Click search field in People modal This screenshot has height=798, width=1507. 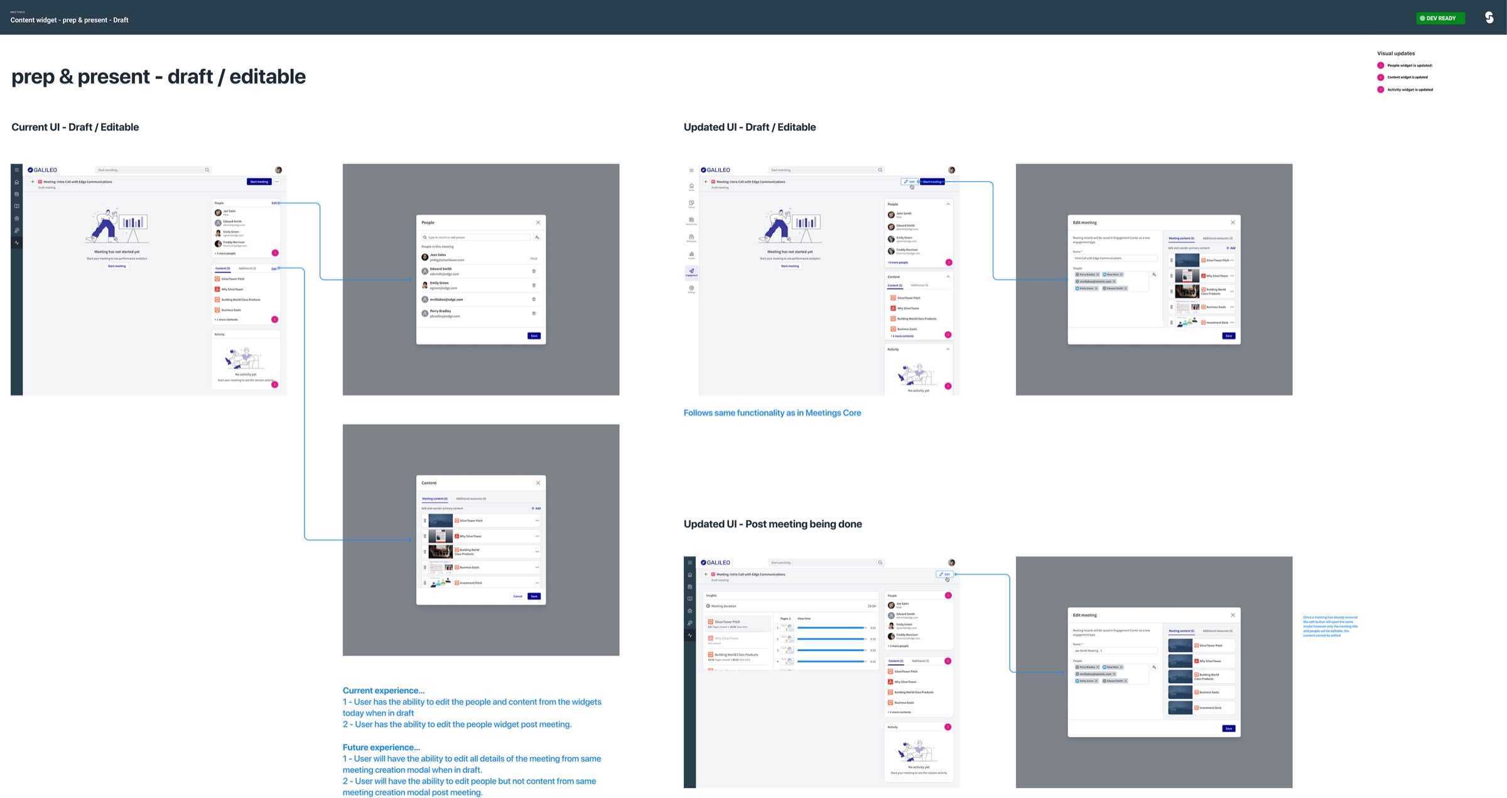pos(476,237)
